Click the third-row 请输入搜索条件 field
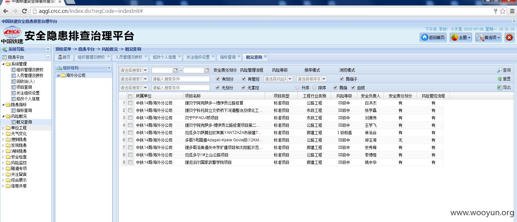Image resolution: width=517 pixels, height=222 pixels. coord(181,87)
